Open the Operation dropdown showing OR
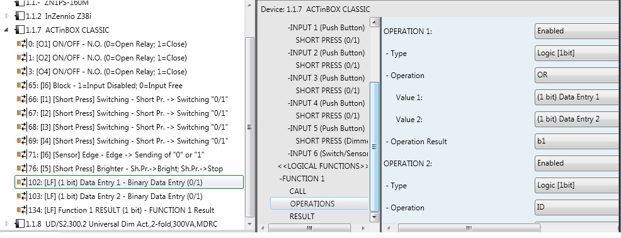621x238 pixels. (x=578, y=75)
